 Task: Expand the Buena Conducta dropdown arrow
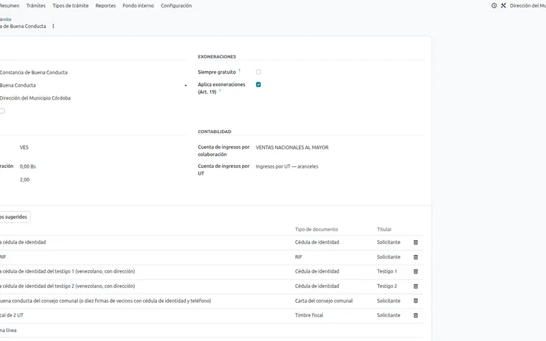[x=186, y=85]
